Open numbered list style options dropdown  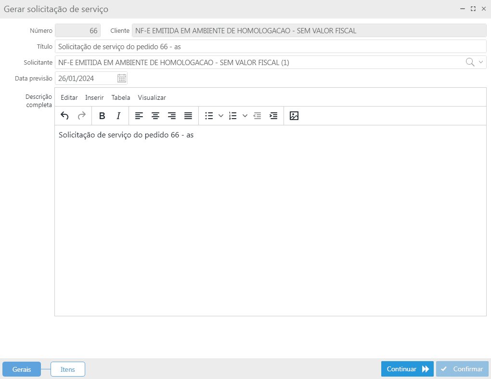(x=245, y=116)
